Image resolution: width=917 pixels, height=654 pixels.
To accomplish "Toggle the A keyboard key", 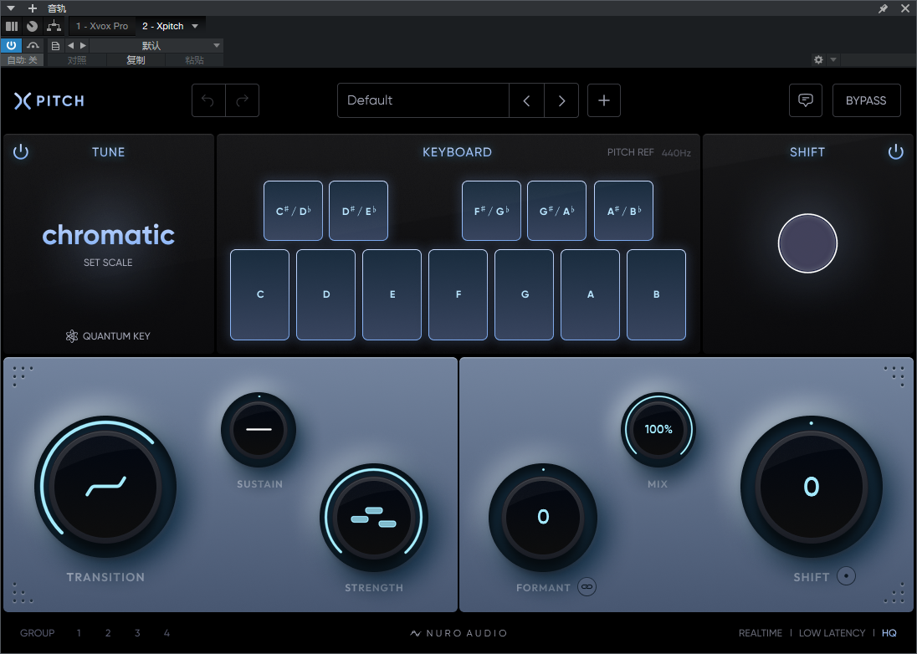I will [x=590, y=294].
